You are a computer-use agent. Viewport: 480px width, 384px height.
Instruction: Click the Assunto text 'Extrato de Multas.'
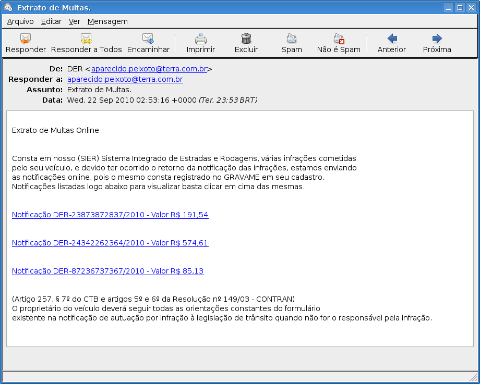[100, 90]
